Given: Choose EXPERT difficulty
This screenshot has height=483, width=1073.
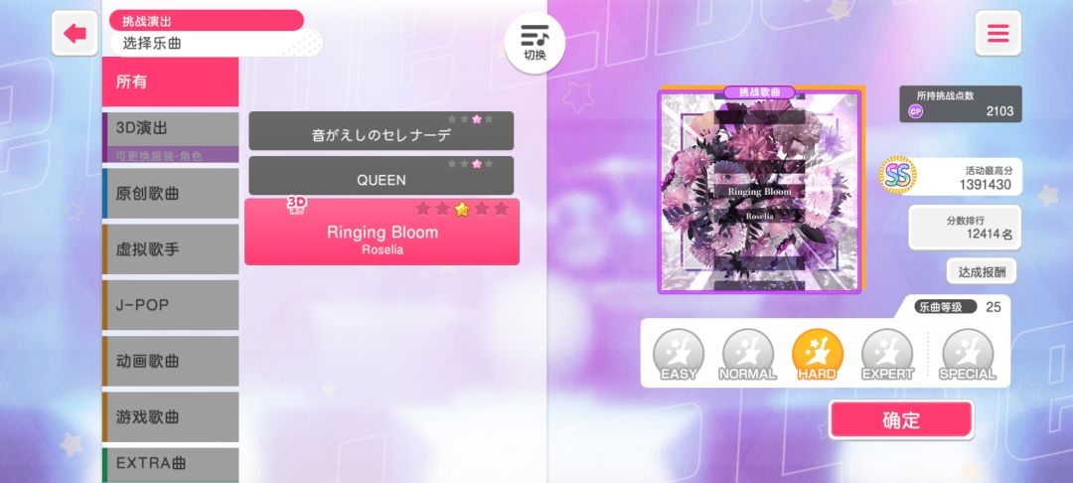Looking at the screenshot, I should pos(887,355).
